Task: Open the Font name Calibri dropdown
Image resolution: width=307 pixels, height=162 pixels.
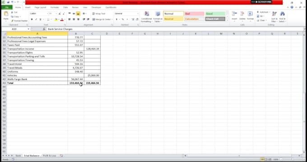Action: (47, 13)
